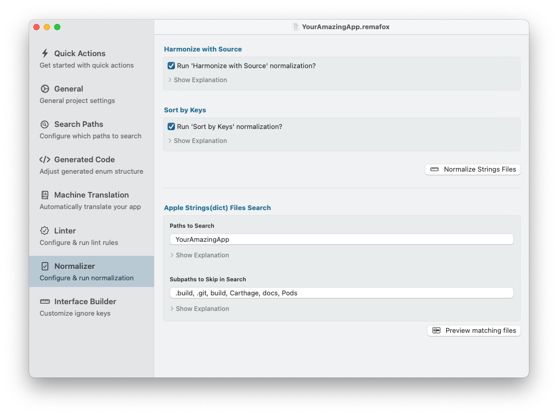558x416 pixels.
Task: Open Quick Actions lightning bolt icon
Action: click(x=45, y=54)
